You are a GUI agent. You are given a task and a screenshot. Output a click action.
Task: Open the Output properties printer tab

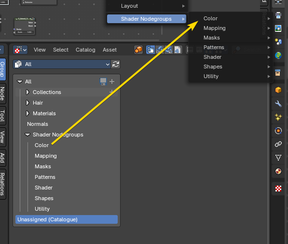[278, 15]
